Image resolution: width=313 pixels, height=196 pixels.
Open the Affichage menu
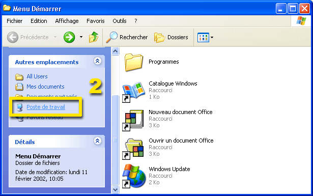(67, 21)
